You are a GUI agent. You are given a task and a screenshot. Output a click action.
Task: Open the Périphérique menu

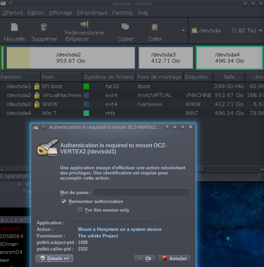point(92,13)
